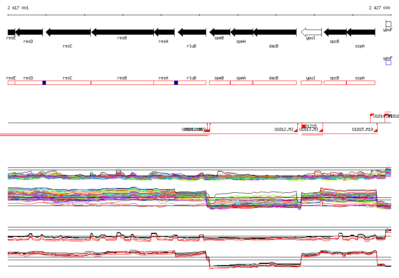Click the resB gene arrow

(x=122, y=32)
